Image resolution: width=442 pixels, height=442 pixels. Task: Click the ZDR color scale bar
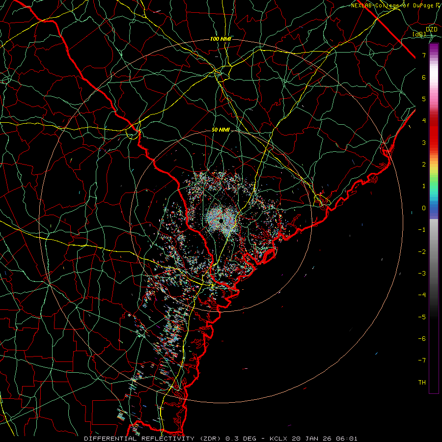[434, 218]
